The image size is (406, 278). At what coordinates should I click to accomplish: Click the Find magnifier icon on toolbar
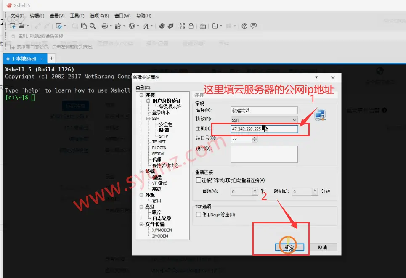pos(92,26)
